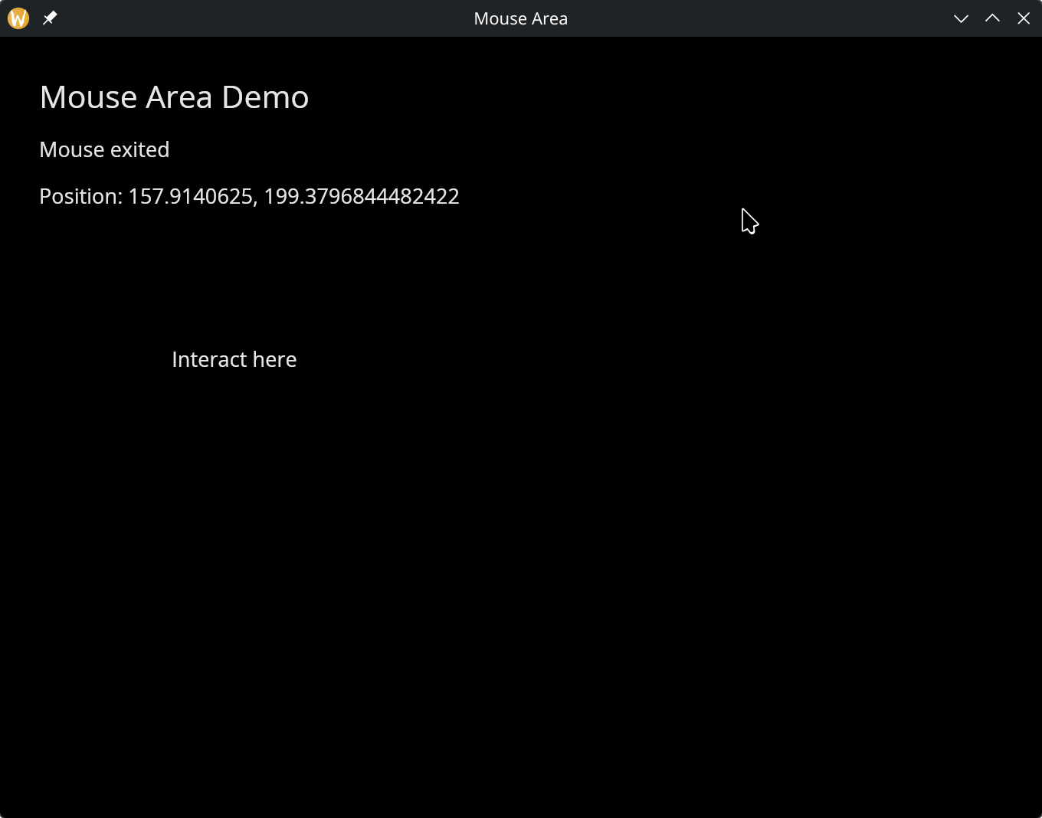Click the X icon in the title bar
Viewport: 1042px width, 818px height.
point(1024,18)
